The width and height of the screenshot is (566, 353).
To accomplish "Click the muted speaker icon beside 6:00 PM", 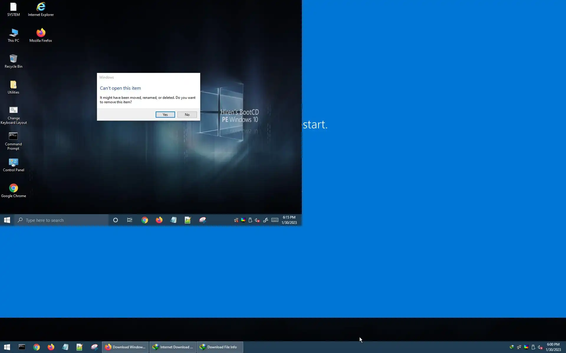I will point(540,347).
